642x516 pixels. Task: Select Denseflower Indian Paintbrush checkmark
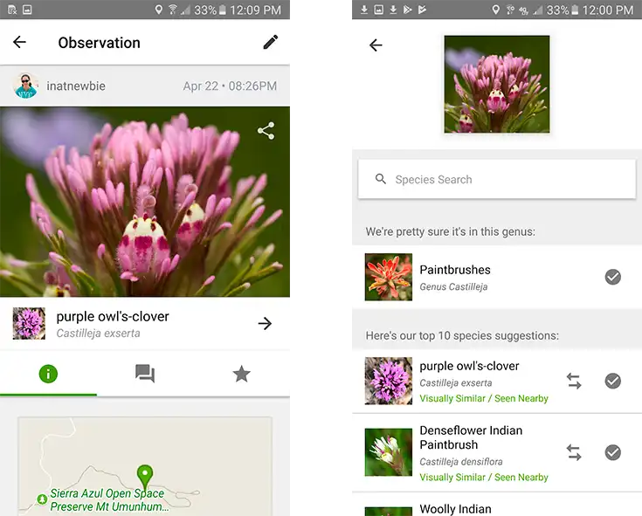click(612, 452)
